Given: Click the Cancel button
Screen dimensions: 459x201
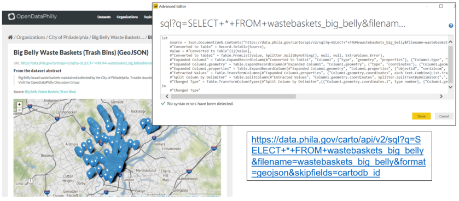Looking at the screenshot, I should point(444,116).
